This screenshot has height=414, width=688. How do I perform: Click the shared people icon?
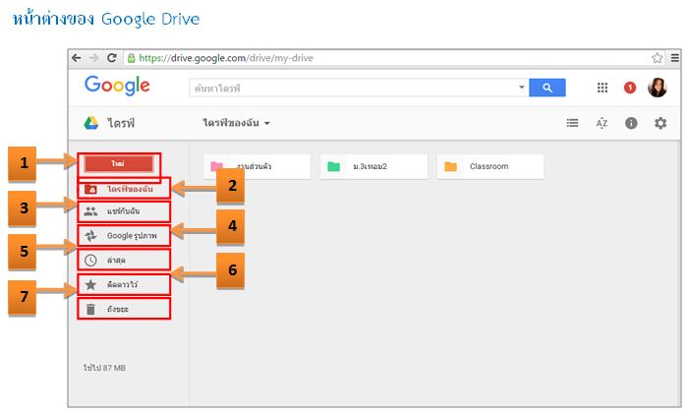[x=90, y=211]
